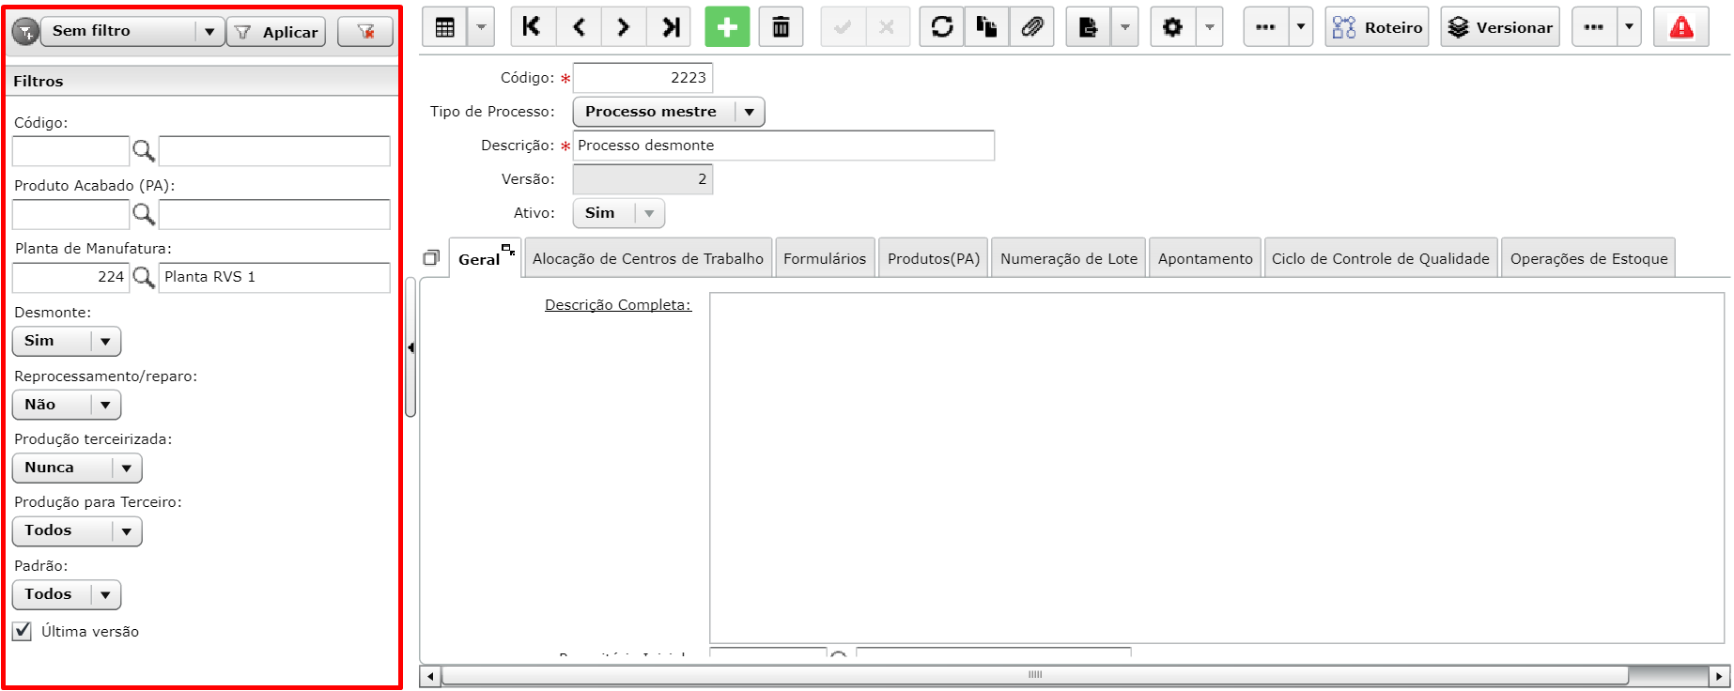Refresh the record

[x=942, y=27]
